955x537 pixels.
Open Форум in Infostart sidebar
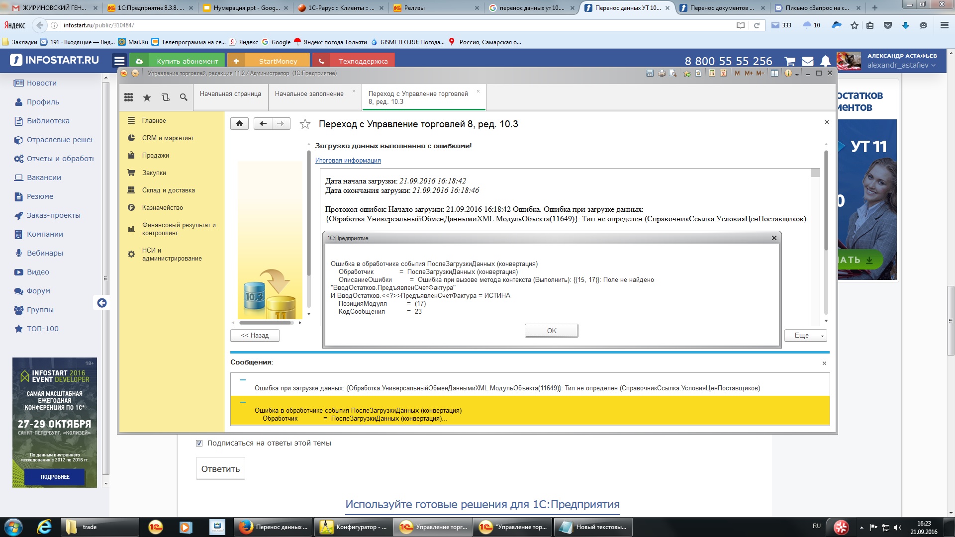pos(38,291)
